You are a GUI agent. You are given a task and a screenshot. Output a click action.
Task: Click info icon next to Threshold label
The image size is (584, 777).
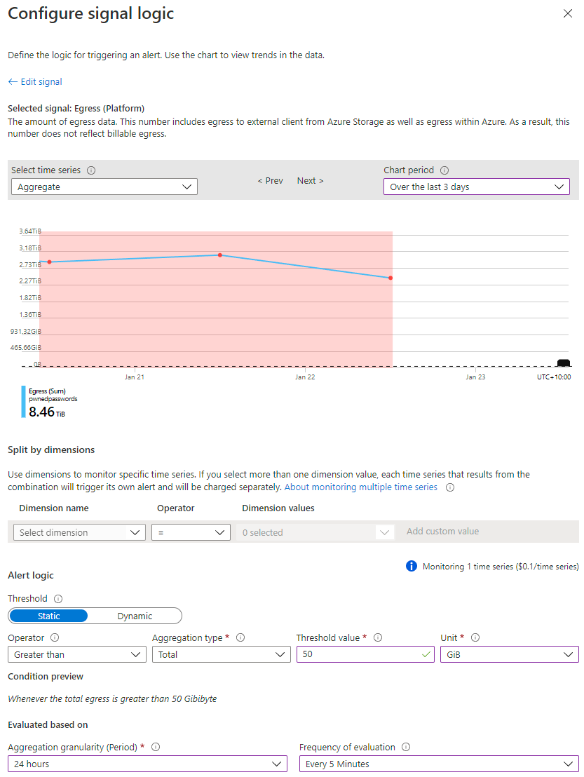tap(58, 599)
